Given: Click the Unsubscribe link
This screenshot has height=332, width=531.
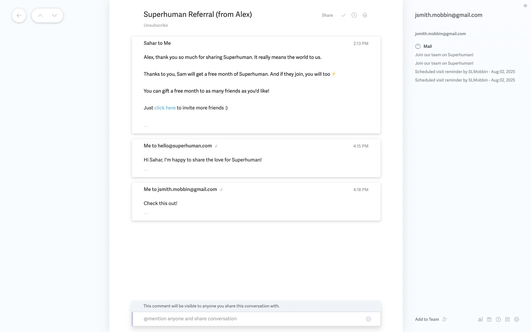Looking at the screenshot, I should pyautogui.click(x=156, y=25).
